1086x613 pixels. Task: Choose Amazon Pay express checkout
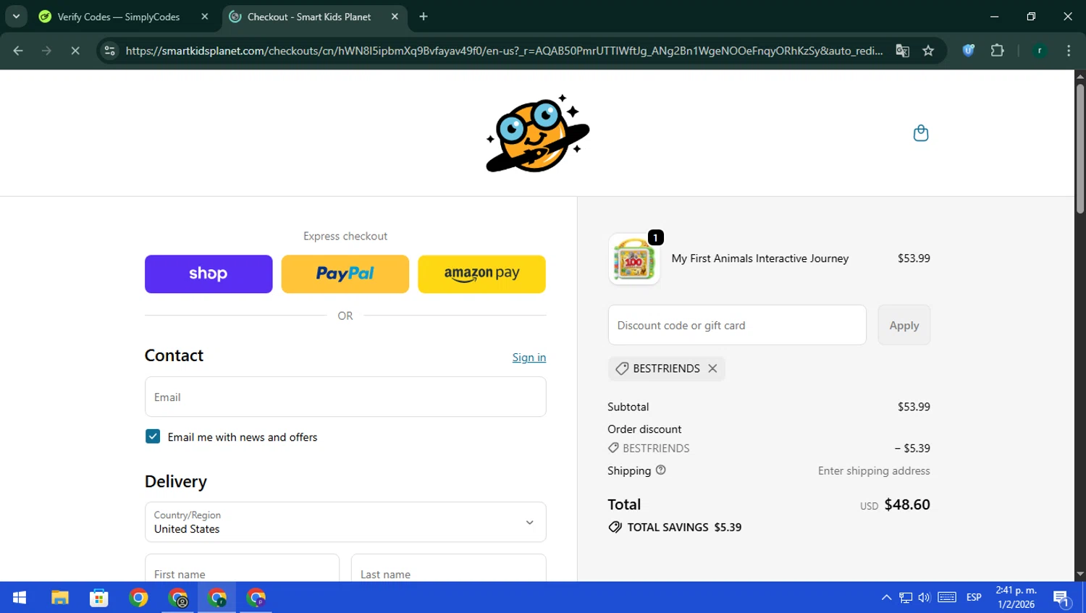pos(481,274)
